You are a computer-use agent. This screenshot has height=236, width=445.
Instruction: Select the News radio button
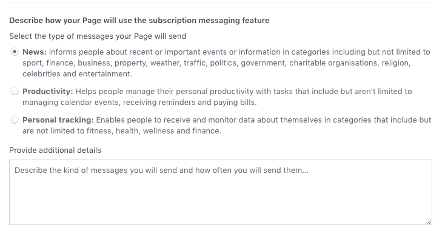coord(15,52)
